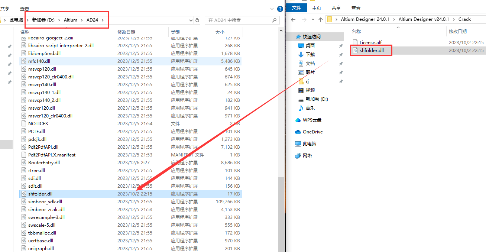Open 图片 folder in navigation pane

click(310, 72)
